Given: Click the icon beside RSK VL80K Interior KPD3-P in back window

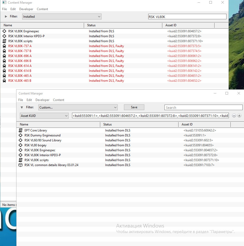Looking at the screenshot, I should point(4,36).
